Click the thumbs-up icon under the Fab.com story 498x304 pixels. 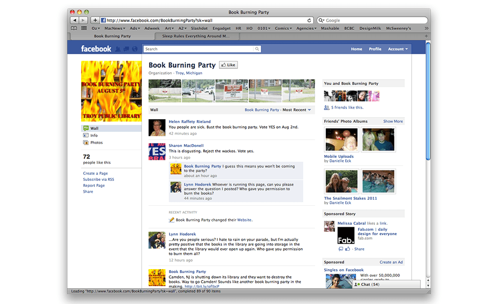348,249
